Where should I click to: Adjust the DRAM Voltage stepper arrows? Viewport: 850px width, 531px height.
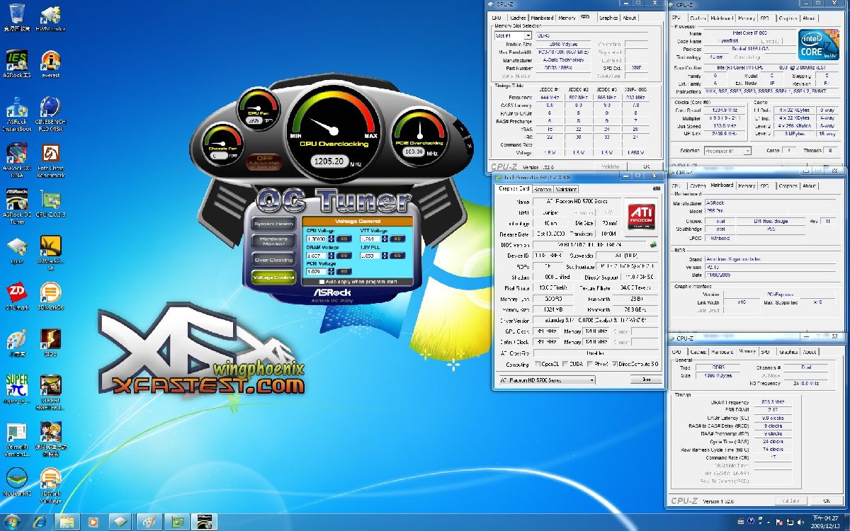pyautogui.click(x=331, y=255)
